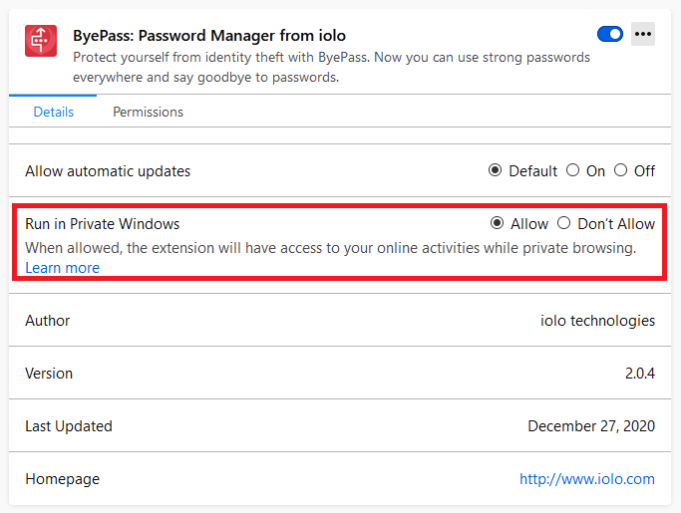Choose Don't Allow for Private Windows
681x513 pixels.
563,223
